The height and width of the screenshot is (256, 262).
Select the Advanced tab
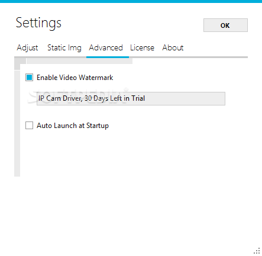tap(106, 48)
